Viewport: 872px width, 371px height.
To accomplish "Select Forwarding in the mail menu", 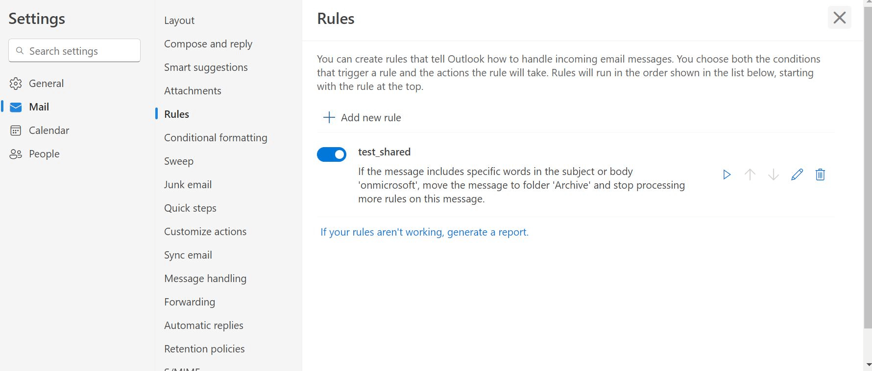I will pos(189,302).
